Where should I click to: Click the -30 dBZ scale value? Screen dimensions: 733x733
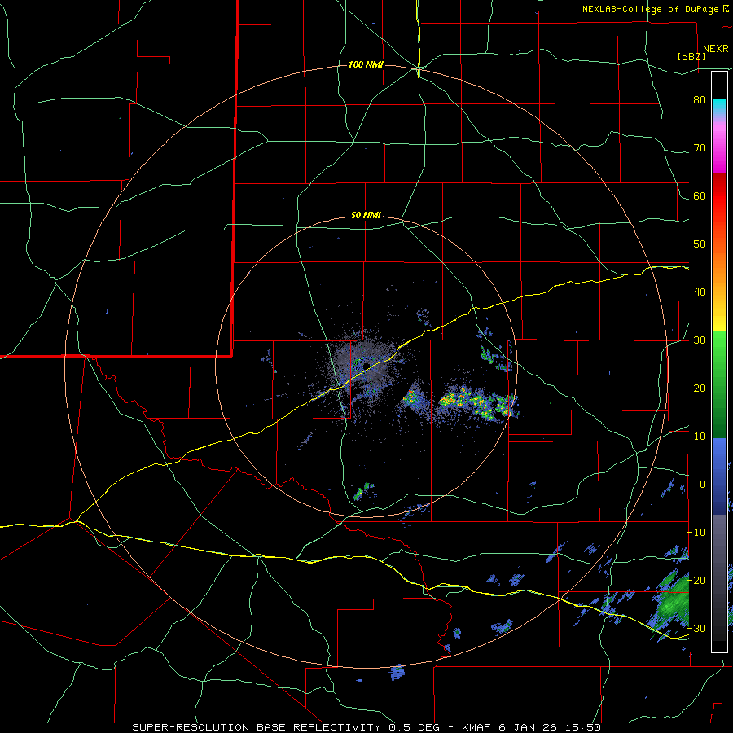[697, 628]
